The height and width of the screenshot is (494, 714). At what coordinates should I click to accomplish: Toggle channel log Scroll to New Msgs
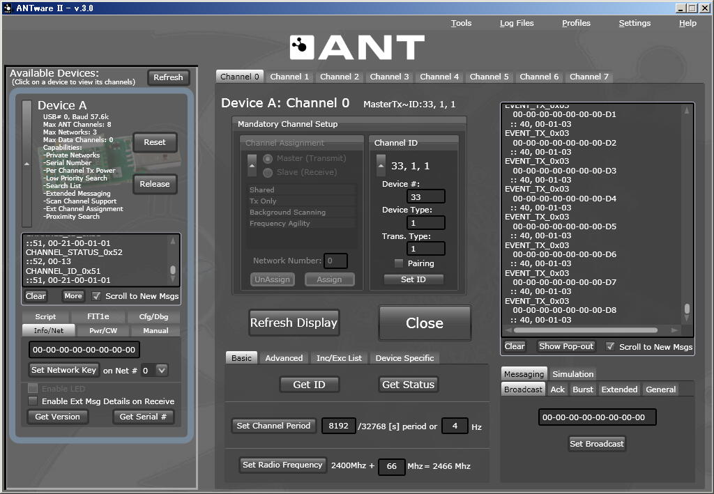(x=609, y=346)
